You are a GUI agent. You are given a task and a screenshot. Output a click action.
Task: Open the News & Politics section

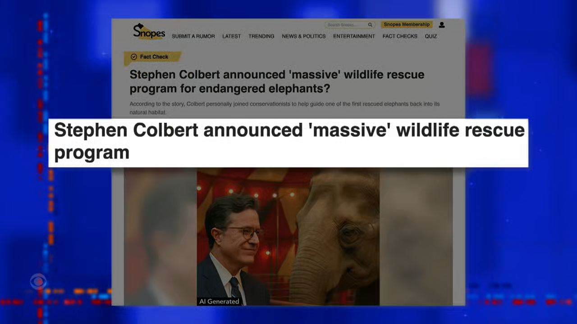coord(304,36)
